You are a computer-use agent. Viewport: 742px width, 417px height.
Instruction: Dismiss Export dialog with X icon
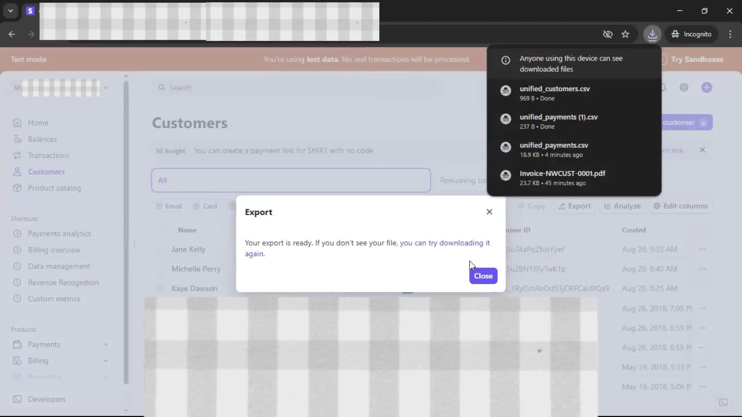[x=489, y=212]
